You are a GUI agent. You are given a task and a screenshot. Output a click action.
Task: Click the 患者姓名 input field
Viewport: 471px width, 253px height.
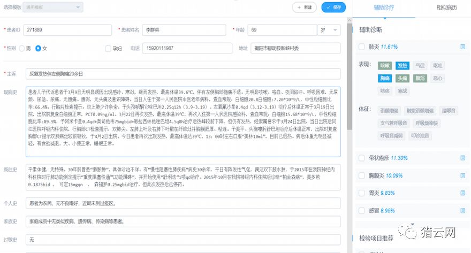[x=184, y=30]
